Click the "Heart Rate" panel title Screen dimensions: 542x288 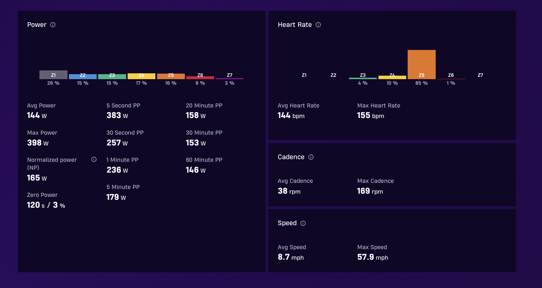tap(295, 25)
